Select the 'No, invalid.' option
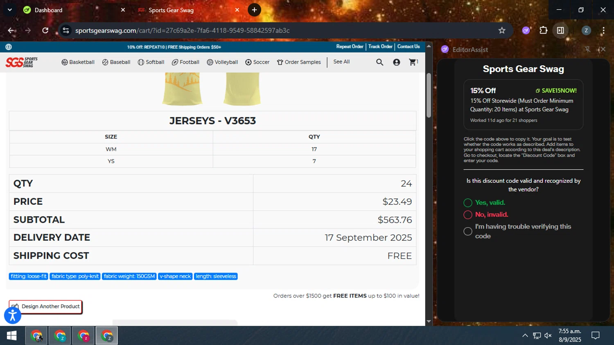 [468, 215]
